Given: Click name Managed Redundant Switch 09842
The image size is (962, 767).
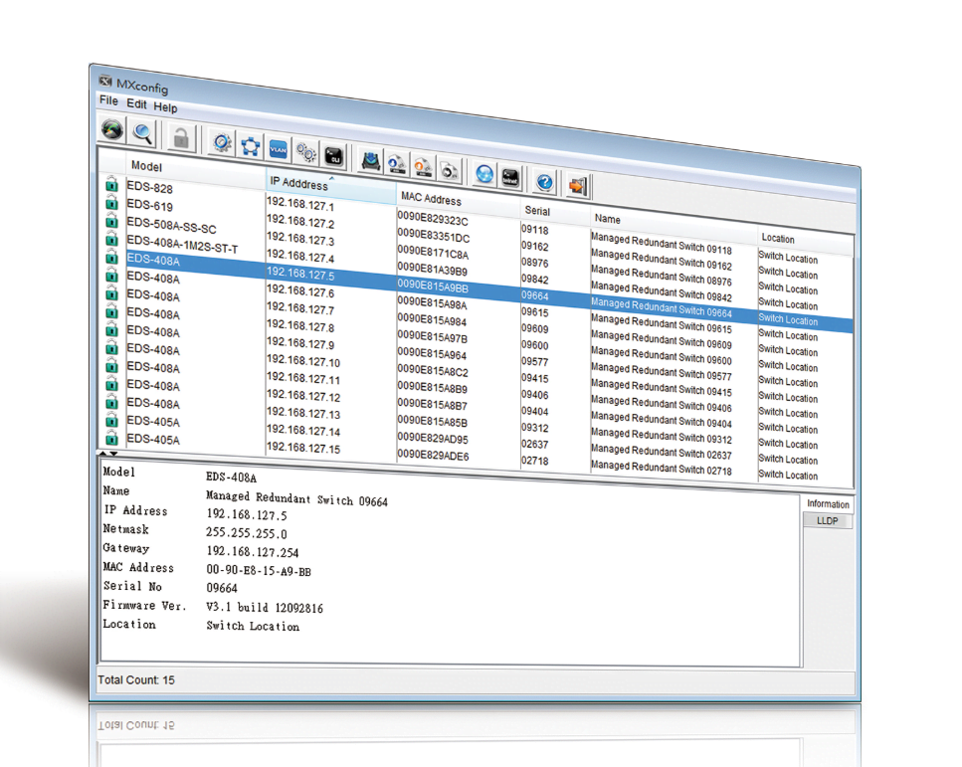Looking at the screenshot, I should (x=662, y=290).
